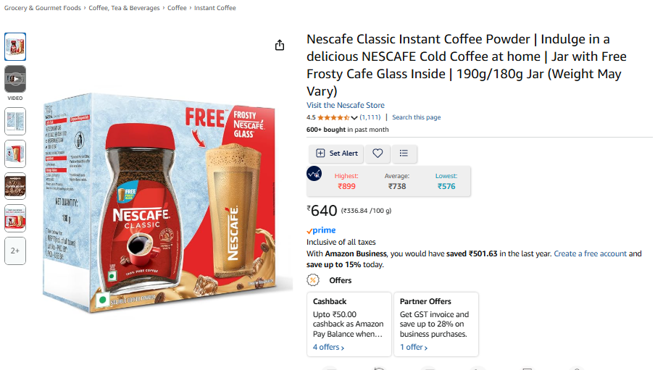This screenshot has width=663, height=370.
Task: Open Coffee, Tea & Beverages breadcrumb
Action: pos(125,8)
